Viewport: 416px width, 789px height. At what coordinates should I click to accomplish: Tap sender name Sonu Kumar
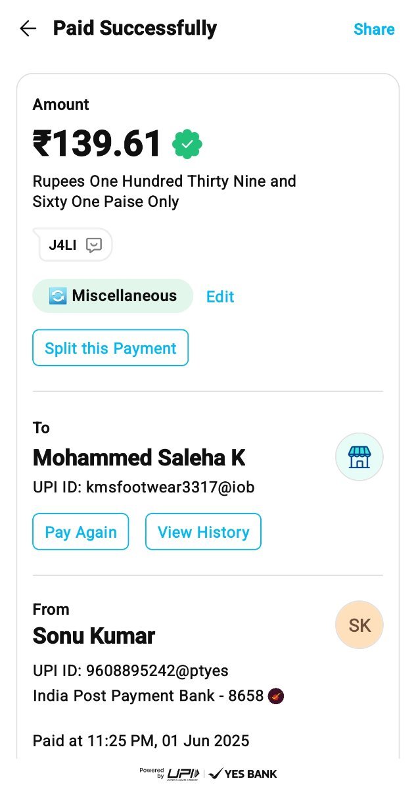[x=94, y=636]
